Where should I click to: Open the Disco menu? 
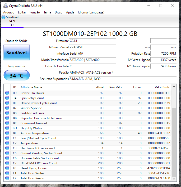(x=58, y=12)
